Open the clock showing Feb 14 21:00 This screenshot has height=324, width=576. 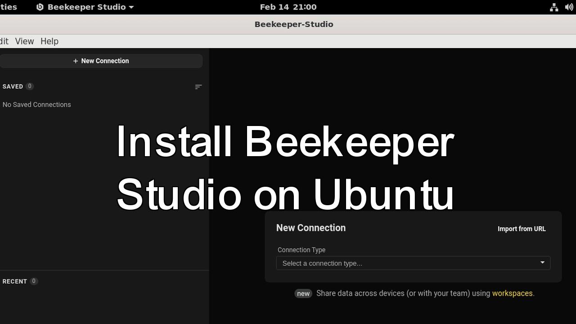click(288, 7)
